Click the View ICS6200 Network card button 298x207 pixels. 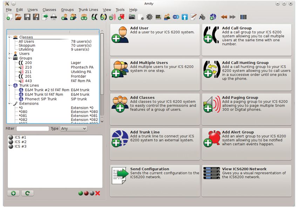(x=247, y=181)
